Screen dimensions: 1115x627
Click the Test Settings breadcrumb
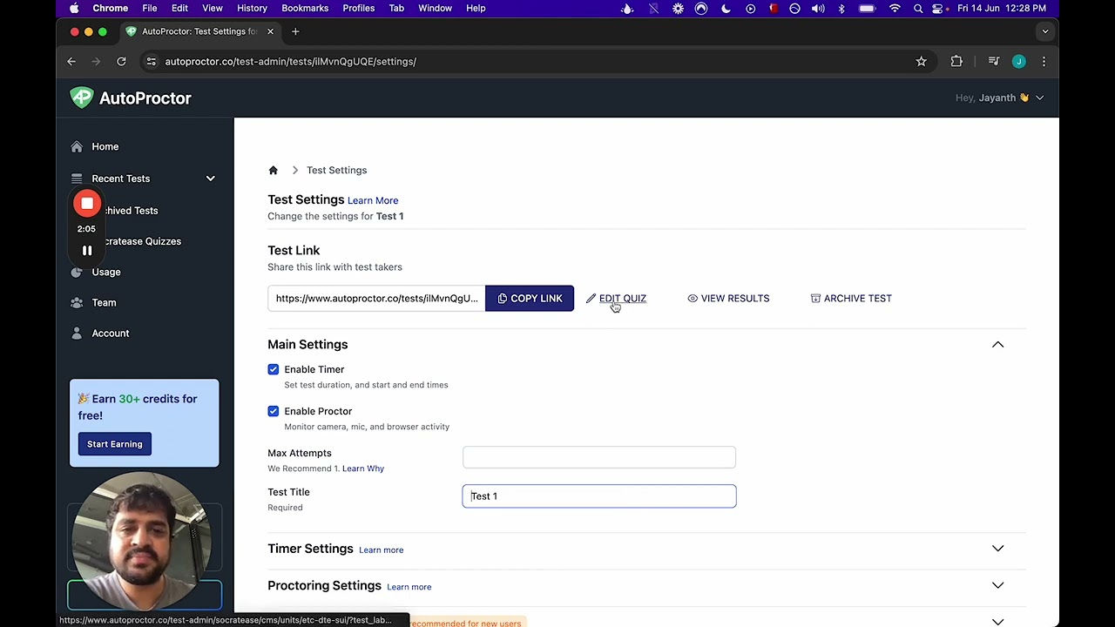(336, 170)
